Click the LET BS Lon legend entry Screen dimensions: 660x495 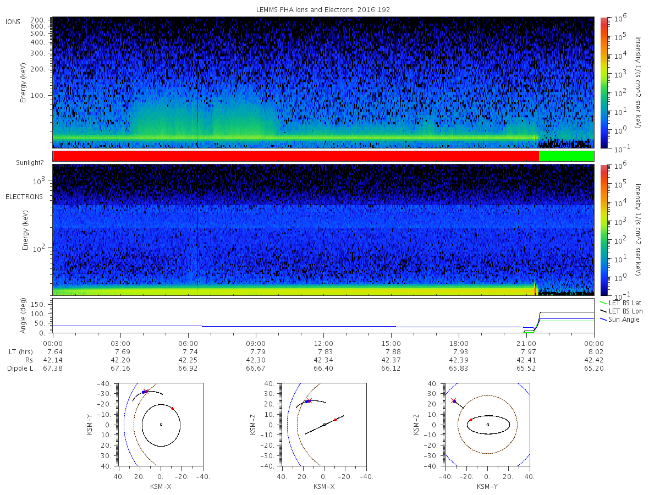[x=620, y=311]
